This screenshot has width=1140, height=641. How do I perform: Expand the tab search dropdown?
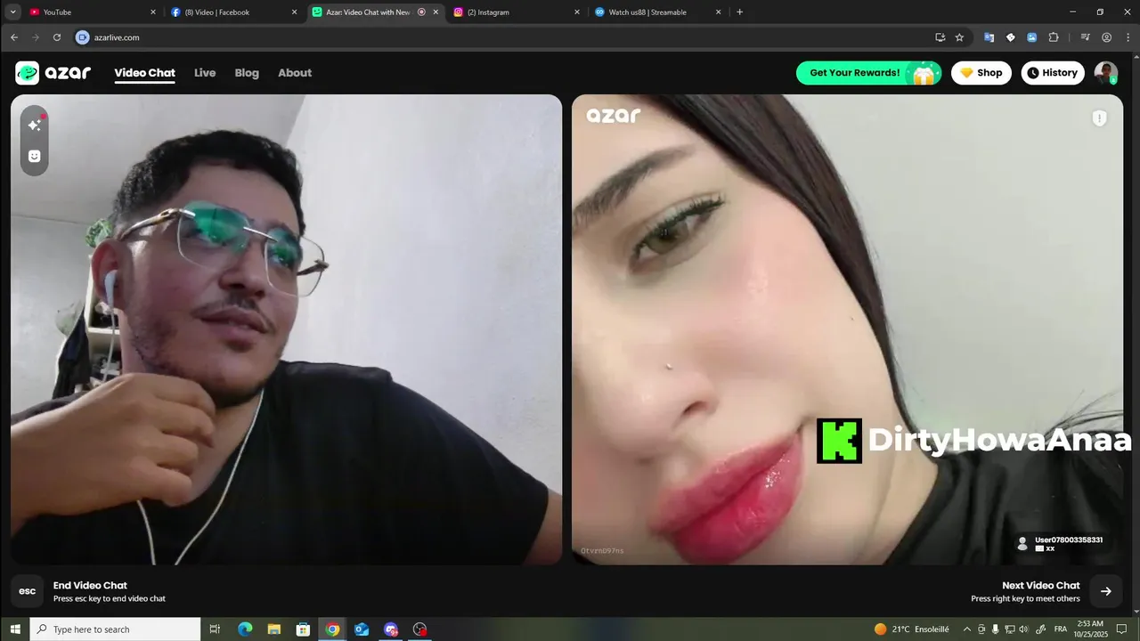click(x=12, y=12)
